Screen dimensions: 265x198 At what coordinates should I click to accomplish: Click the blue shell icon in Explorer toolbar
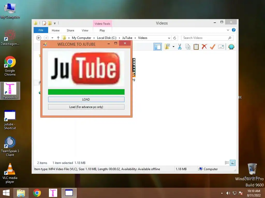point(231,47)
